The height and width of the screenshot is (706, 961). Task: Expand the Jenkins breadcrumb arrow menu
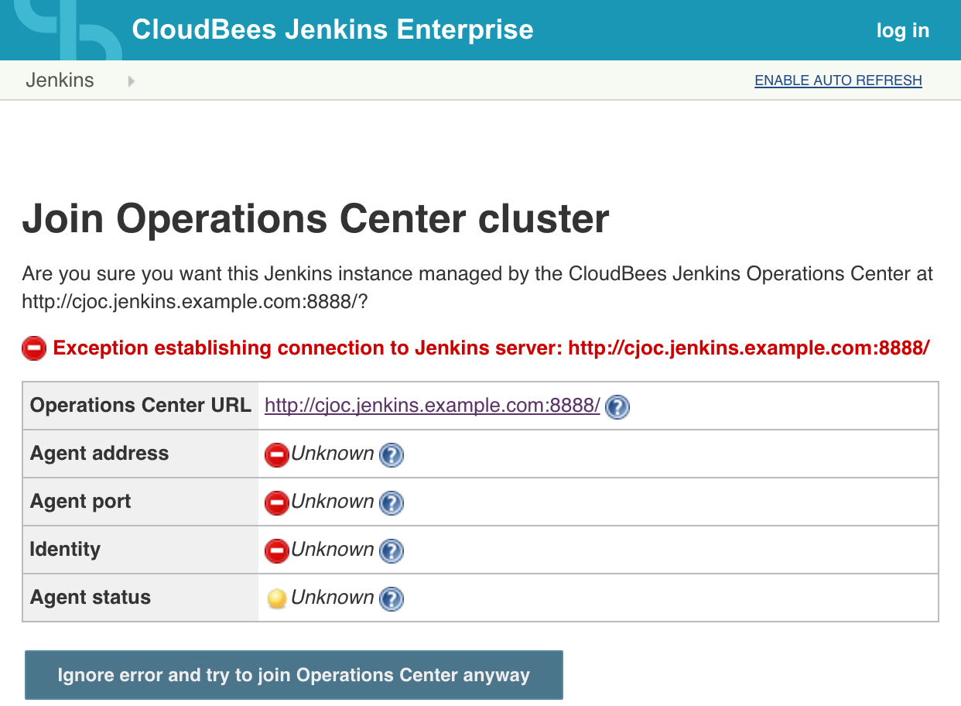[x=131, y=81]
